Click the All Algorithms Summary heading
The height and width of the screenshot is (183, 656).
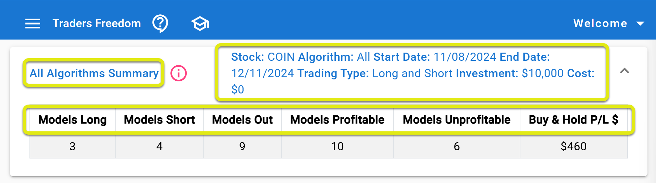(94, 73)
